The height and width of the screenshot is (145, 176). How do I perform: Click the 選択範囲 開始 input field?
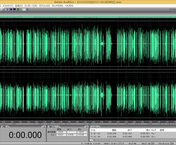click(61, 132)
